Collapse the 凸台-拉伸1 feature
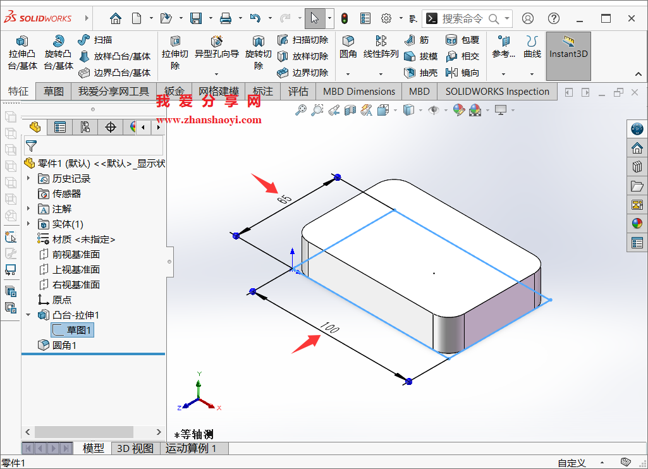648x469 pixels. 28,314
